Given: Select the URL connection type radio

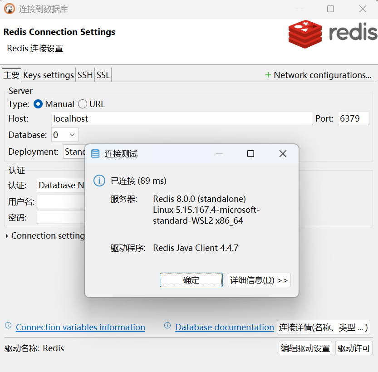Looking at the screenshot, I should coord(82,104).
